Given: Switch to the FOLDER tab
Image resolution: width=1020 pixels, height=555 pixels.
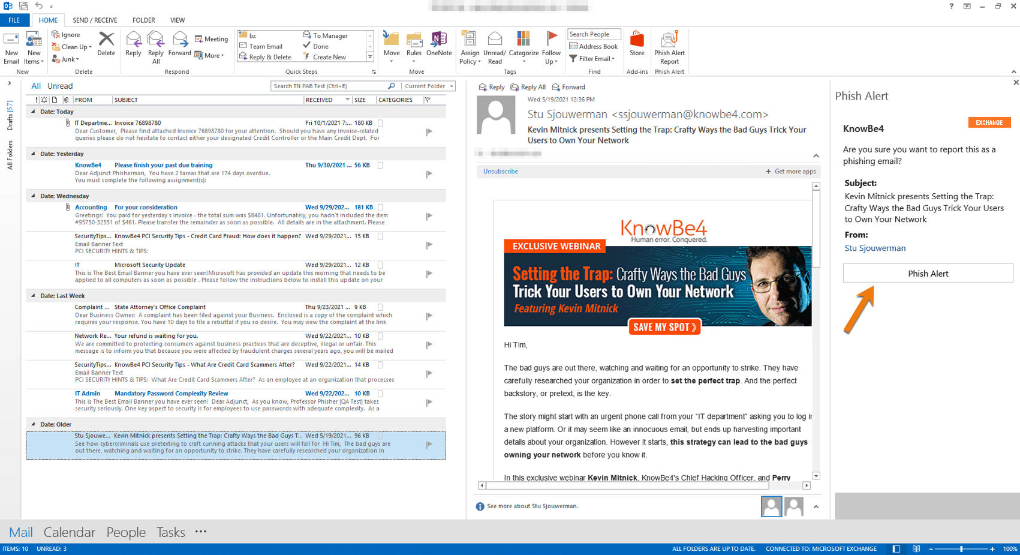Looking at the screenshot, I should point(143,20).
